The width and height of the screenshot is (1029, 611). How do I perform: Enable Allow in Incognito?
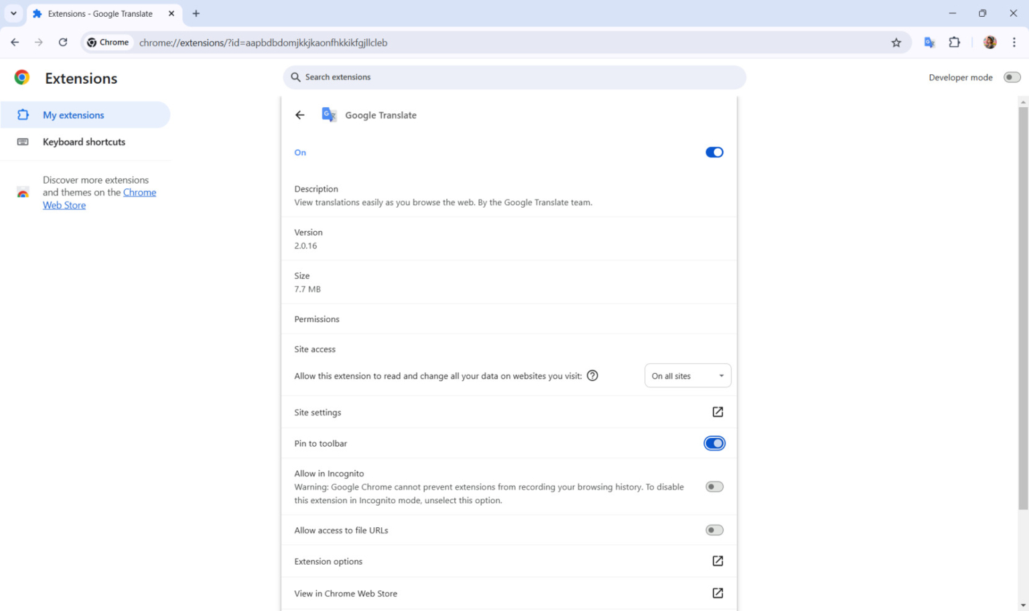coord(713,486)
